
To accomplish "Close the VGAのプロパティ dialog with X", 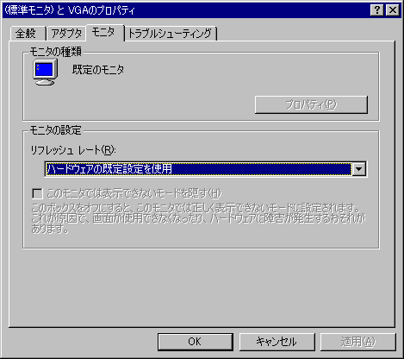I will point(393,10).
